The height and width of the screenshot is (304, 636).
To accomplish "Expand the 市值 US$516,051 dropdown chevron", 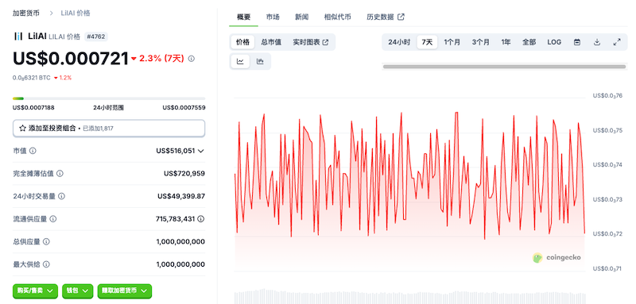I will click(x=201, y=151).
